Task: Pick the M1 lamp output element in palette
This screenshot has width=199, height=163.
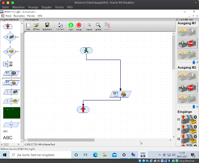Action: (11, 82)
